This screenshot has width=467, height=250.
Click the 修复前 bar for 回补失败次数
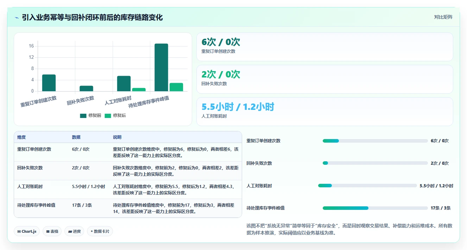click(x=86, y=89)
